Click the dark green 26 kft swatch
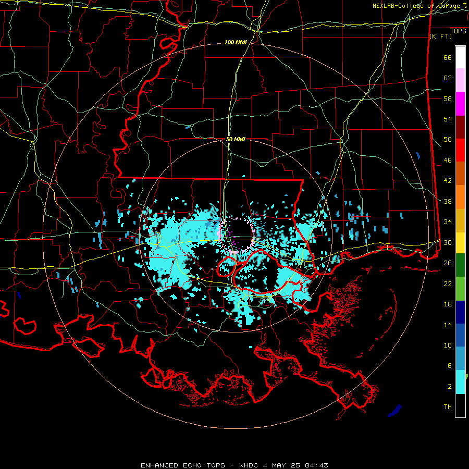The width and height of the screenshot is (469, 469). (460, 265)
